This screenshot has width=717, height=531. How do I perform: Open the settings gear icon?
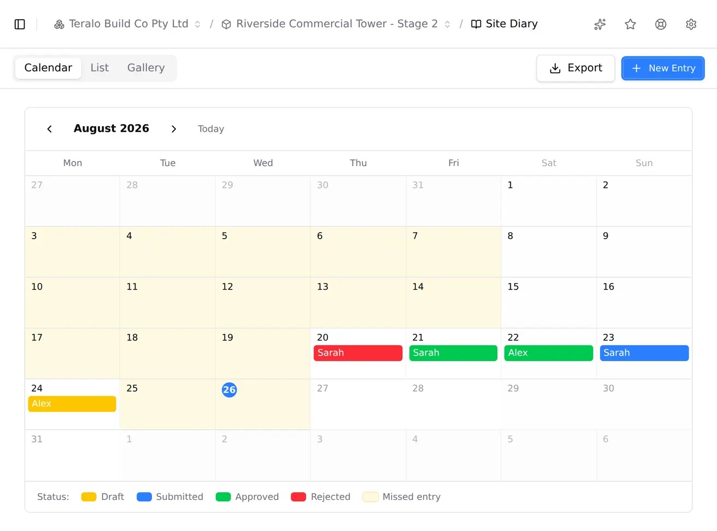pyautogui.click(x=691, y=24)
